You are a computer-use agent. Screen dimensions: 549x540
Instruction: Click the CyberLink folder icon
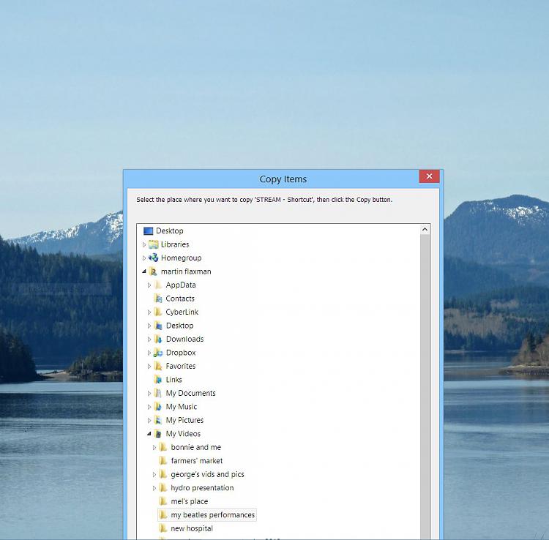click(158, 312)
